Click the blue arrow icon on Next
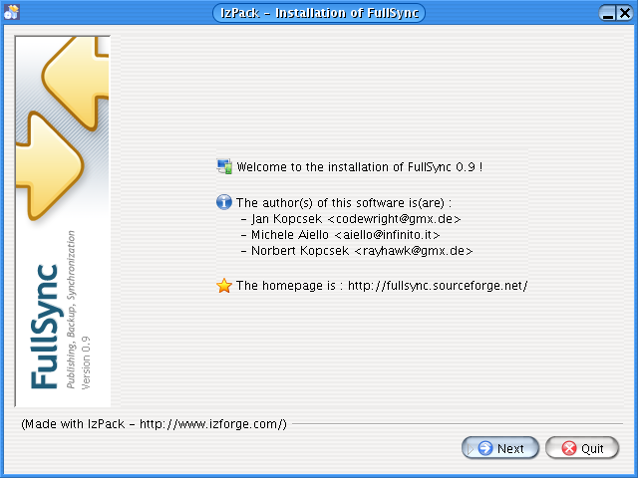 coord(485,448)
